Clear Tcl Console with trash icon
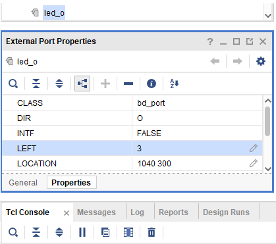Screen dimensions: 276x244 [x=152, y=232]
